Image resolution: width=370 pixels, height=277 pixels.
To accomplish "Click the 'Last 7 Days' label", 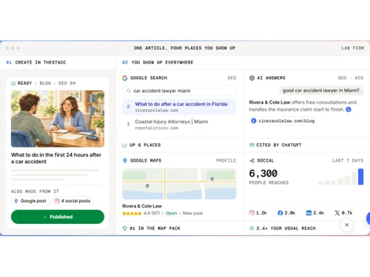I will (348, 160).
